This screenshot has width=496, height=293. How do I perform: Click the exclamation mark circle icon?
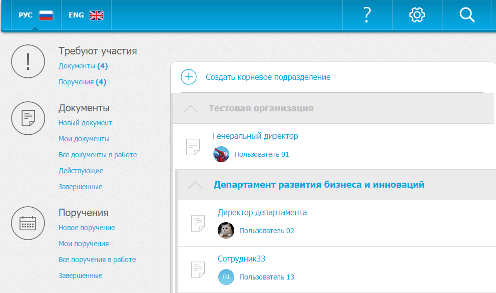click(28, 61)
